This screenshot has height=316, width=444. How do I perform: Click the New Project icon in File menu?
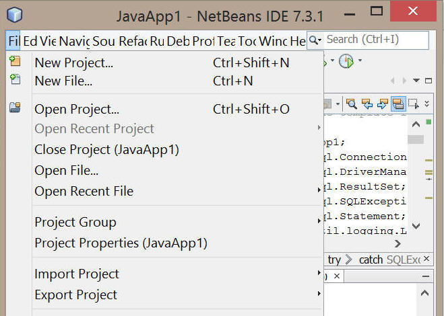tap(15, 62)
